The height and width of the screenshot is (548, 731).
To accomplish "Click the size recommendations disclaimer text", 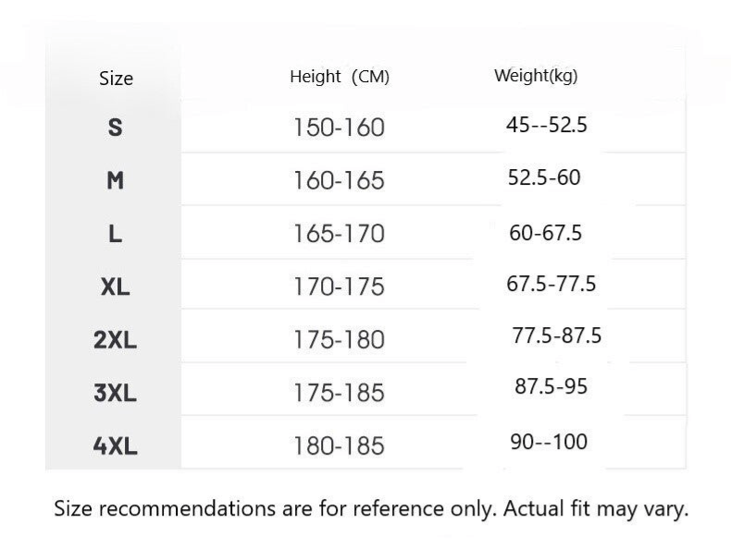I will pyautogui.click(x=371, y=509).
